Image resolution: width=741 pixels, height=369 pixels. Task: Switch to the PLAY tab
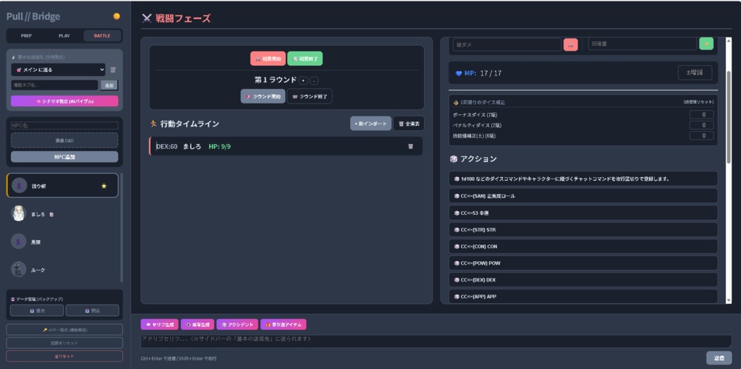(64, 36)
